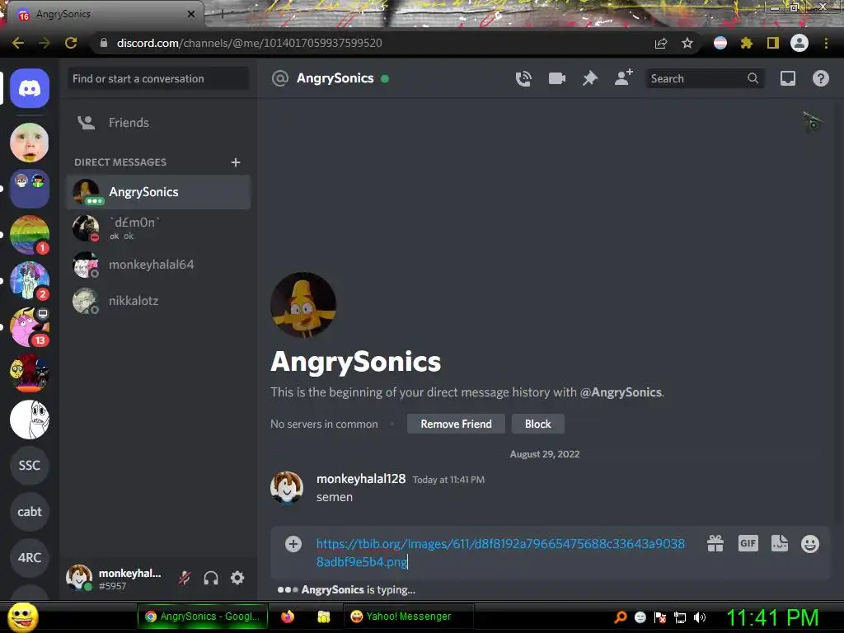Viewport: 844px width, 633px height.
Task: Toggle microphone mute
Action: (x=185, y=578)
